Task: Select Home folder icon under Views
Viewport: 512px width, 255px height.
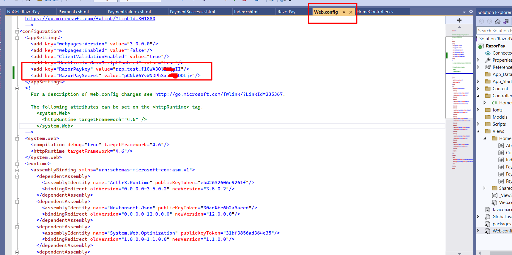Action: pyautogui.click(x=494, y=138)
